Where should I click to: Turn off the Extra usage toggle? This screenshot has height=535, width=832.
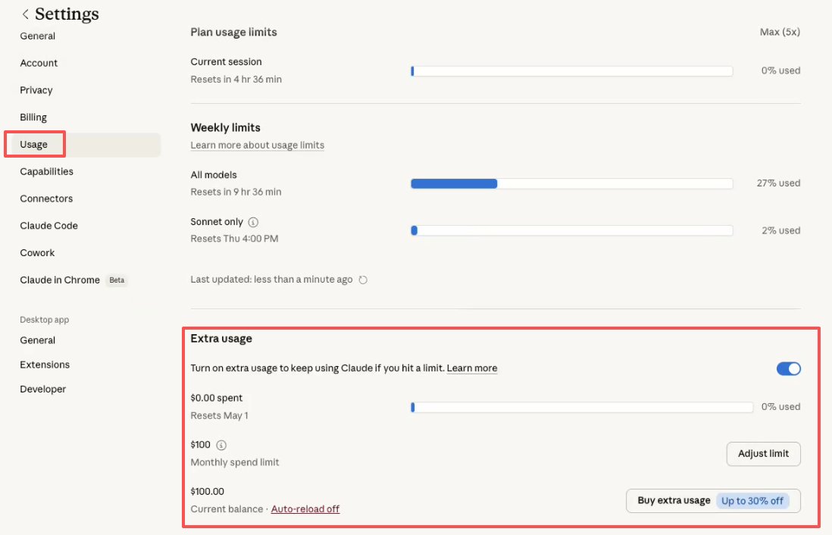point(789,368)
